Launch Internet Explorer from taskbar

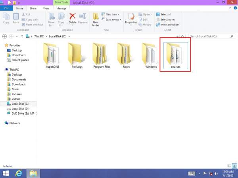pyautogui.click(x=19, y=173)
